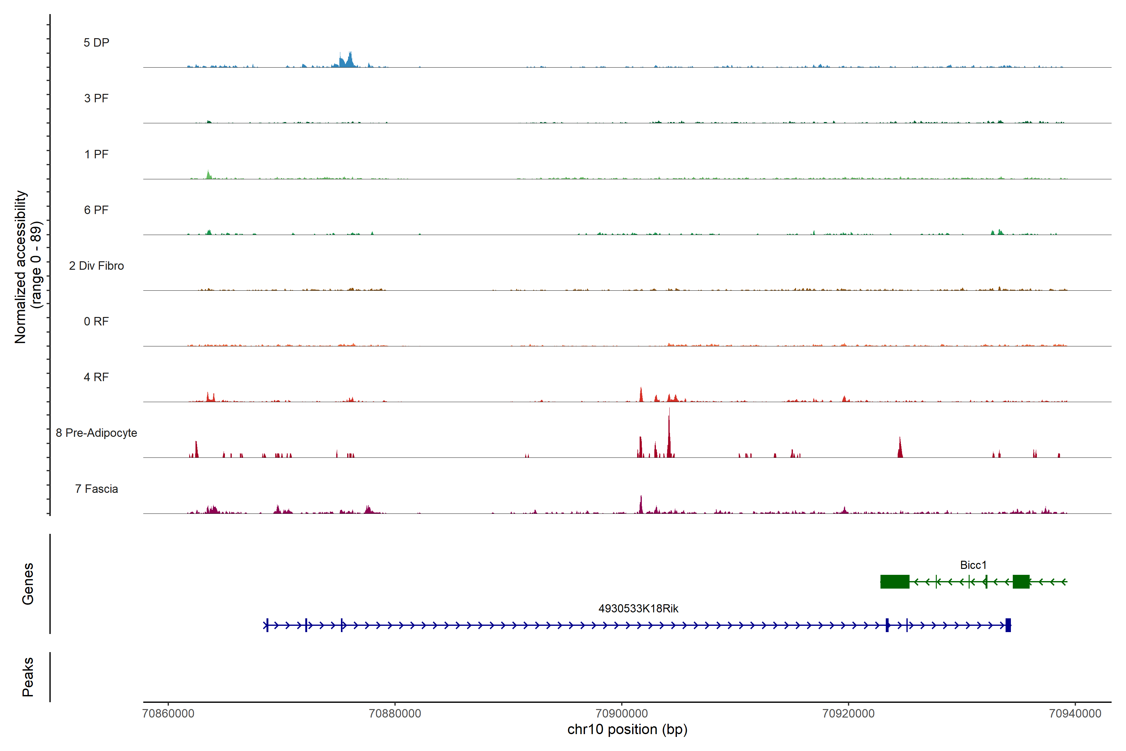
Task: Click the 2 Div Fibro track label
Action: click(x=96, y=266)
